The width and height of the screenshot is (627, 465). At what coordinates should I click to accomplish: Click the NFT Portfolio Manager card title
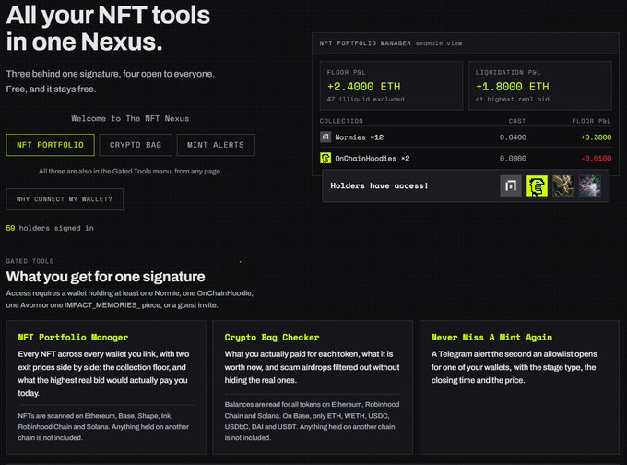click(x=73, y=338)
